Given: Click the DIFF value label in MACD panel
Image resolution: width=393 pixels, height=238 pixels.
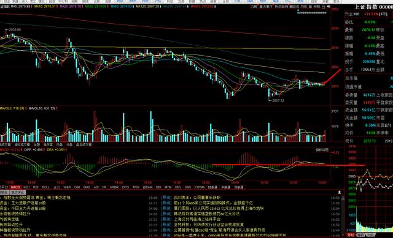Looking at the screenshot, I should tap(34, 150).
